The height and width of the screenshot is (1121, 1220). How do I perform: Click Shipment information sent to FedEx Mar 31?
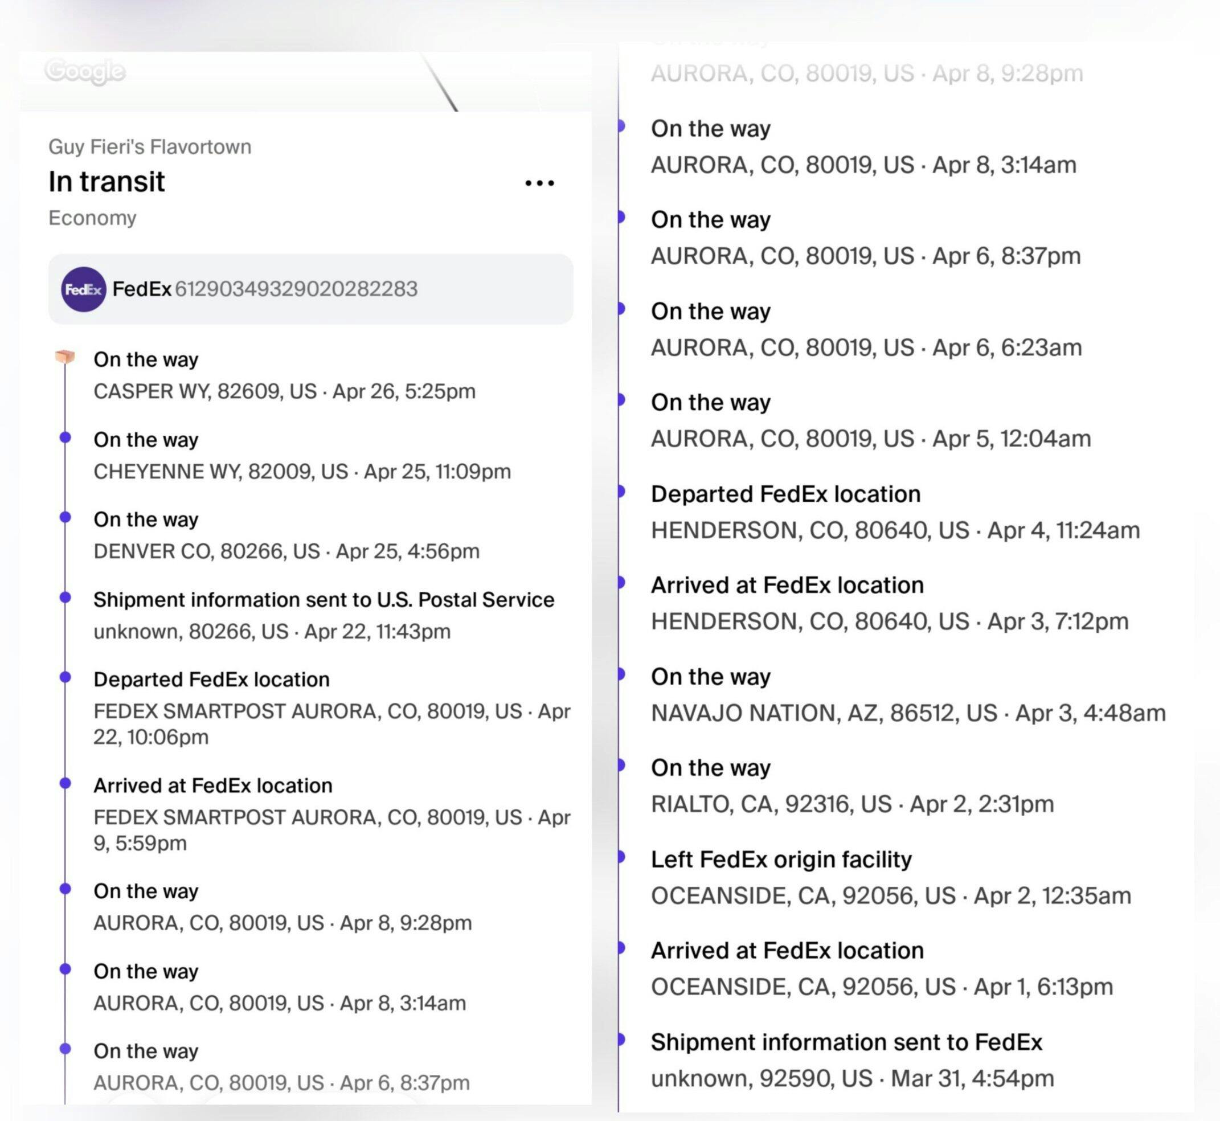pyautogui.click(x=846, y=1042)
